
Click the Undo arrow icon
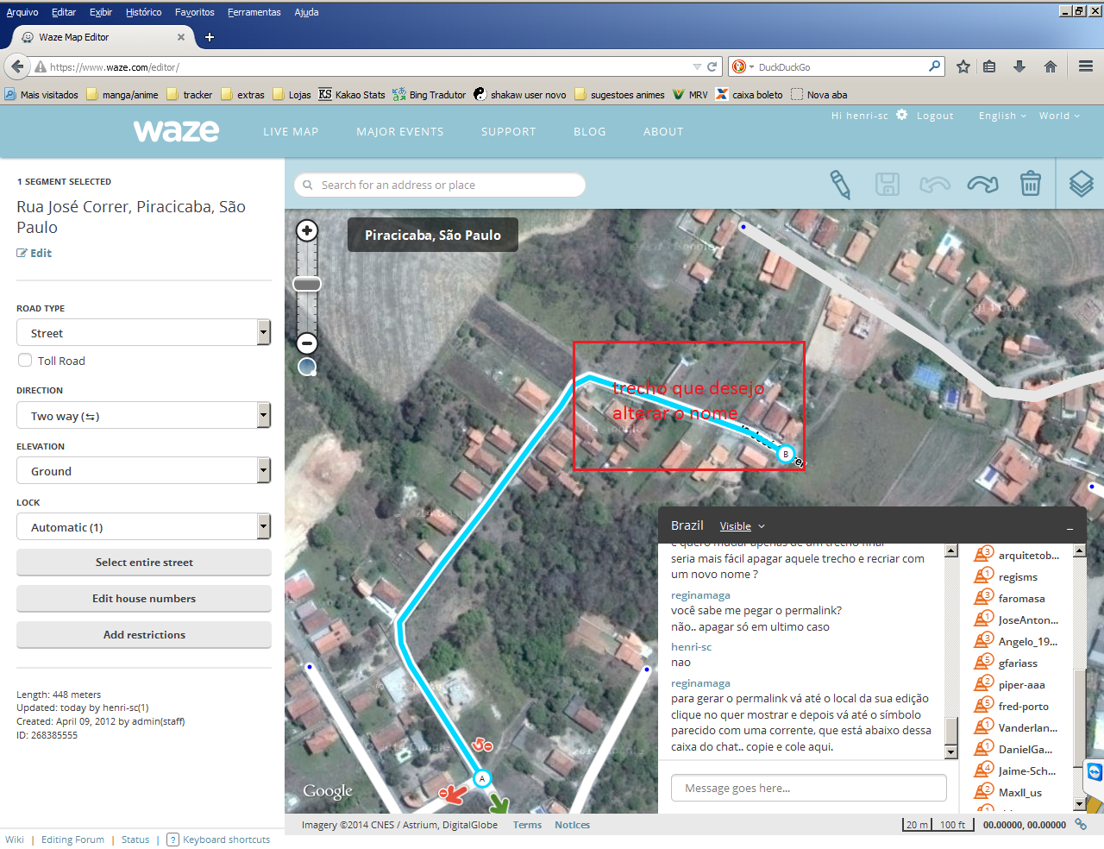pos(935,184)
